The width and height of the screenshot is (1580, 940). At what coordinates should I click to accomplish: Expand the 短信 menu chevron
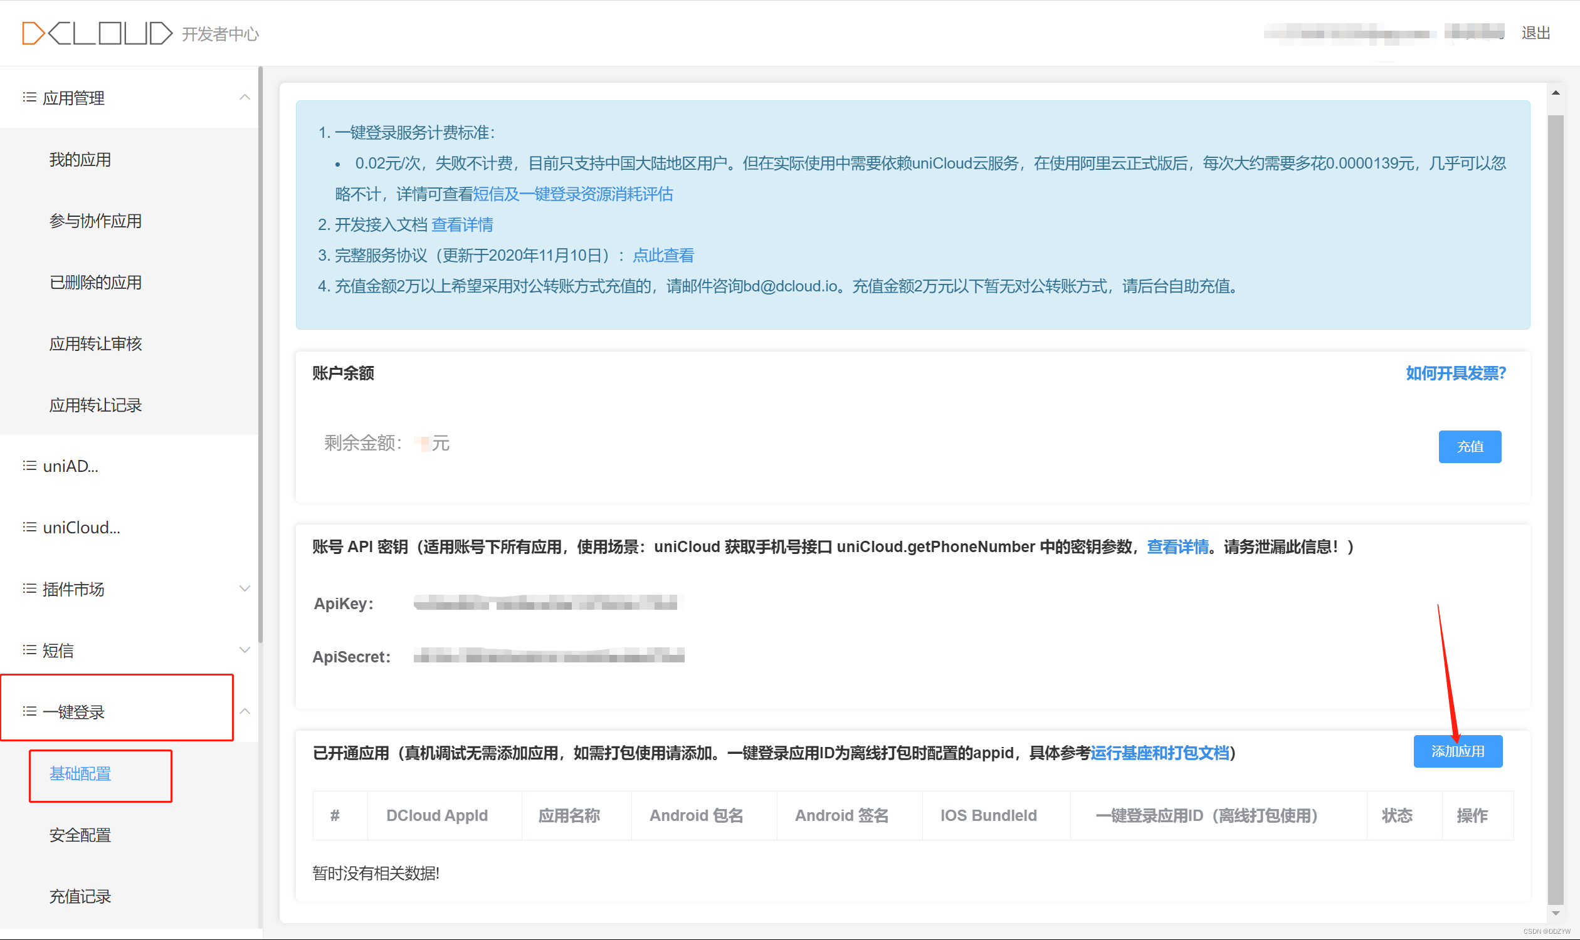245,650
